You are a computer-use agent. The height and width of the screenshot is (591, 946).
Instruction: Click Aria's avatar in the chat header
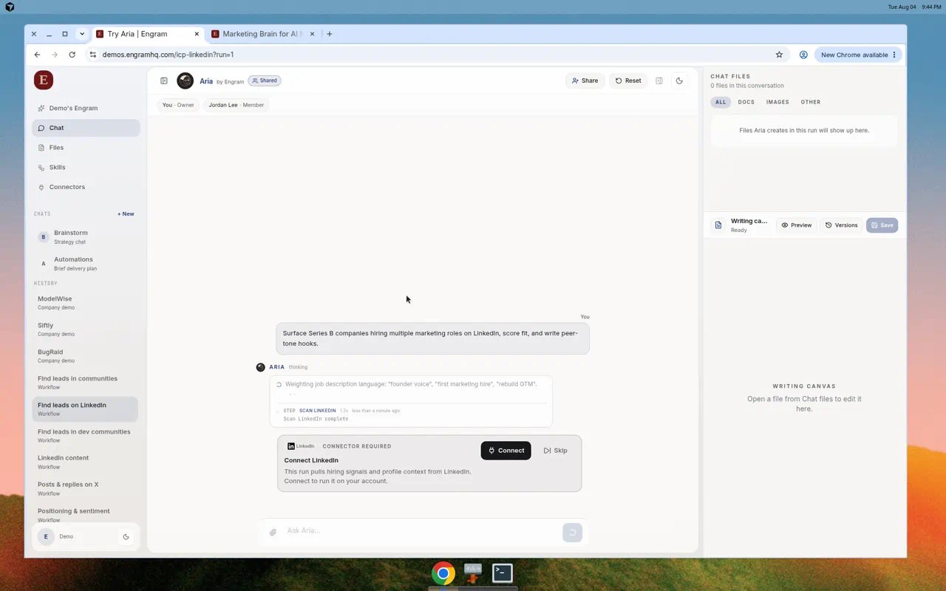[x=186, y=81]
